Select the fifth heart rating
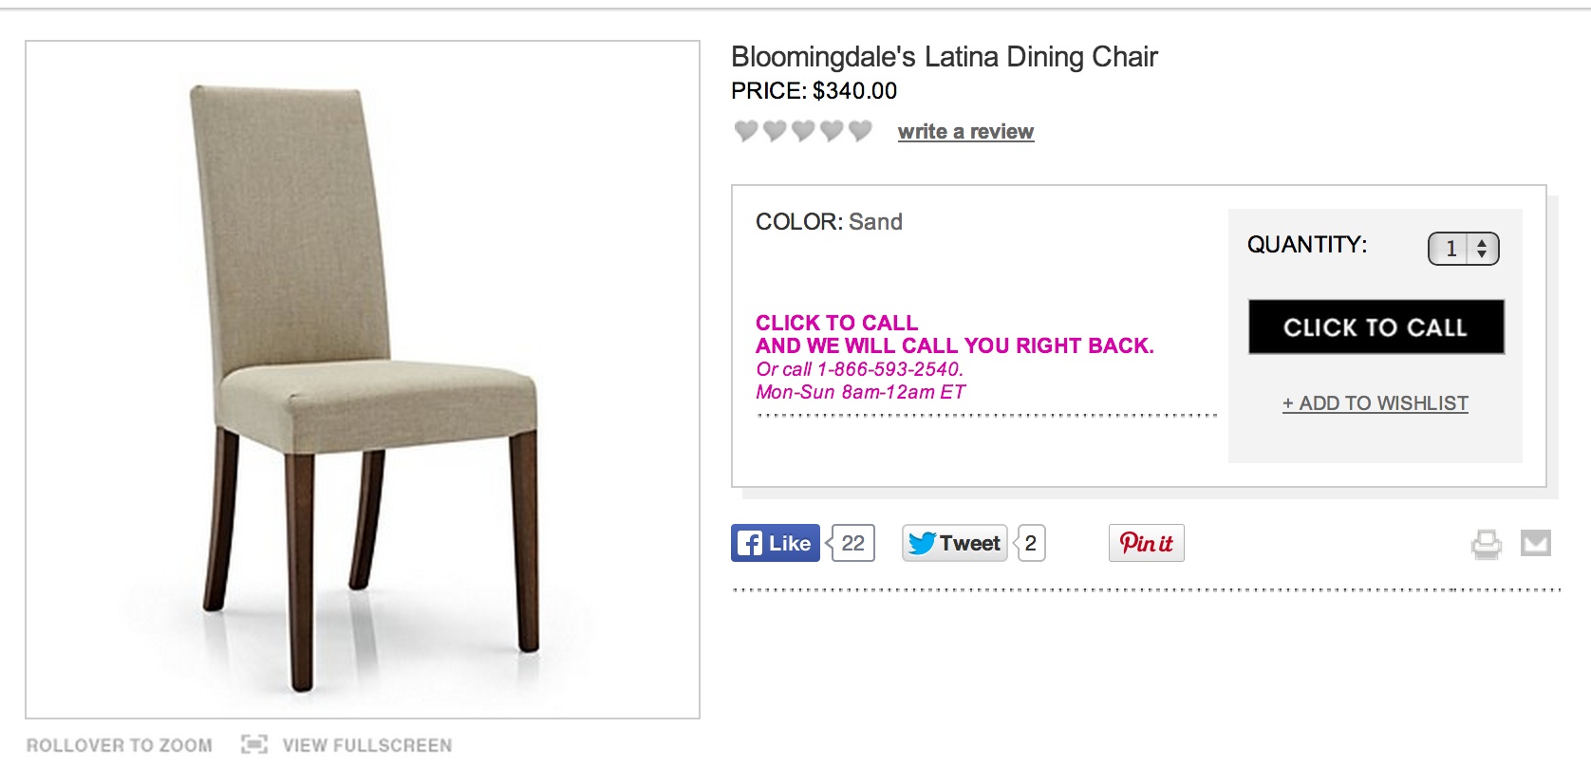1591x765 pixels. coord(860,131)
